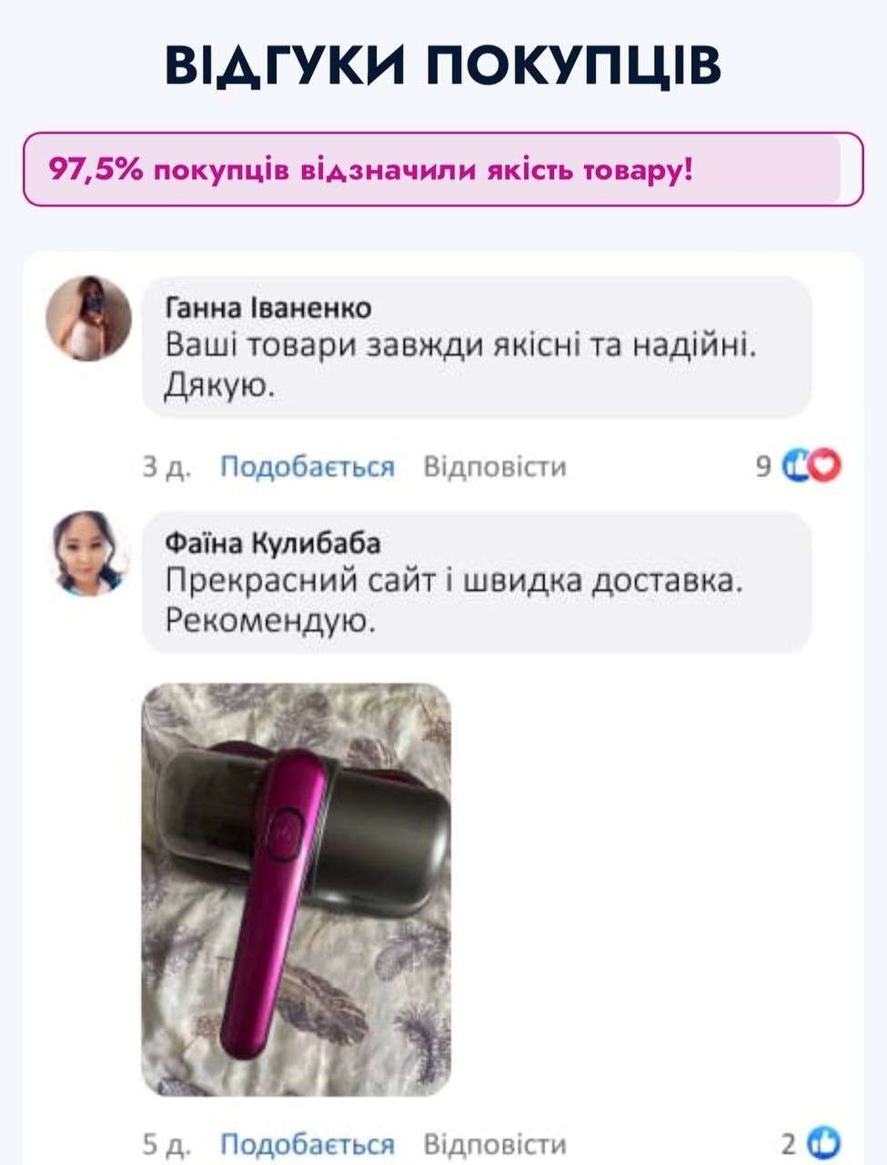The height and width of the screenshot is (1165, 887).
Task: Select the comment text "Прекрасний сайт і швидка доставка"
Action: (x=453, y=582)
